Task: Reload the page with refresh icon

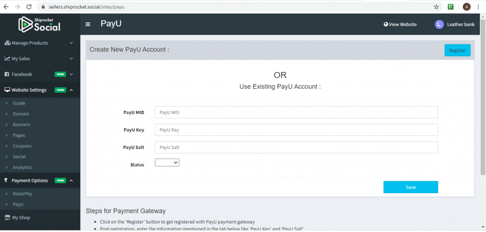Action: coord(29,7)
